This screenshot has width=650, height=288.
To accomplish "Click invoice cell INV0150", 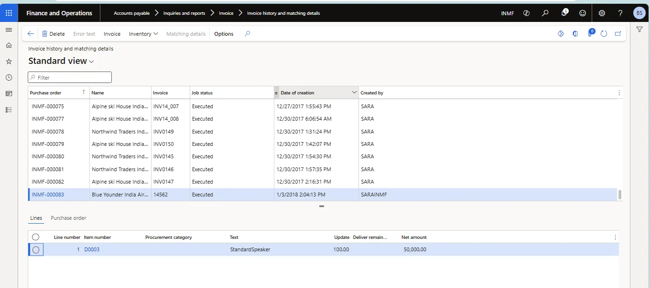I will (170, 144).
